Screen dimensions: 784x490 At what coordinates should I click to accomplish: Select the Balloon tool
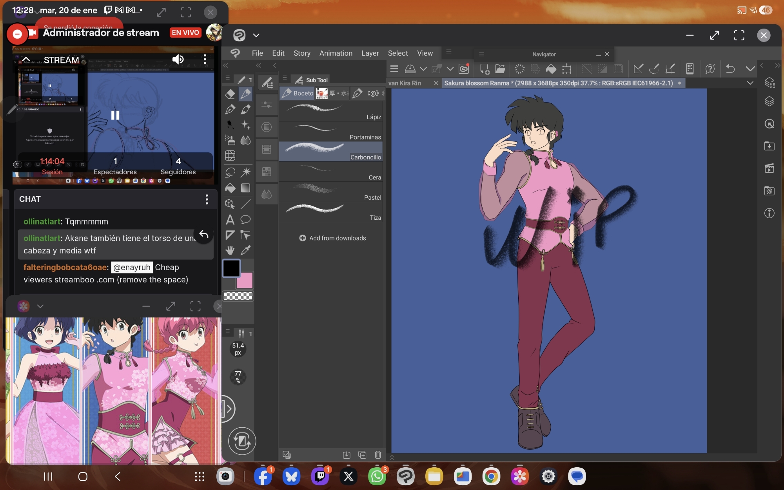246,220
